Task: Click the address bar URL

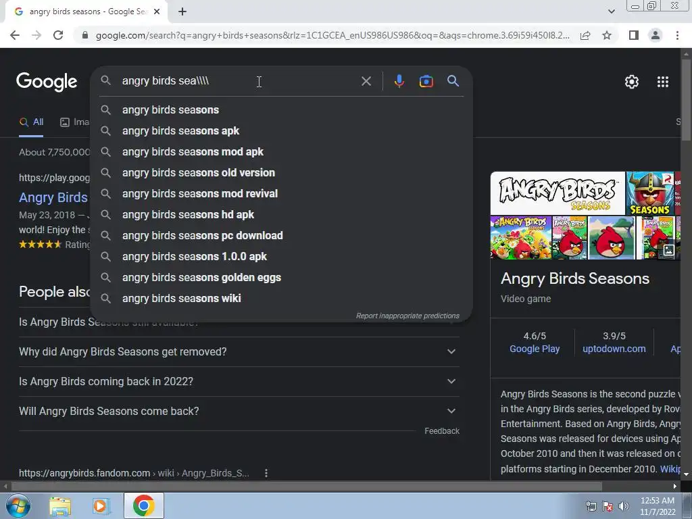Action: 332,35
